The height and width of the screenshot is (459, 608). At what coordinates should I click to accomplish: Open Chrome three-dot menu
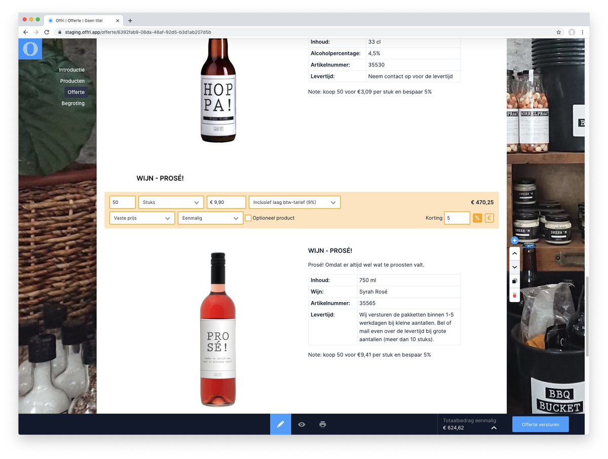[x=582, y=32]
